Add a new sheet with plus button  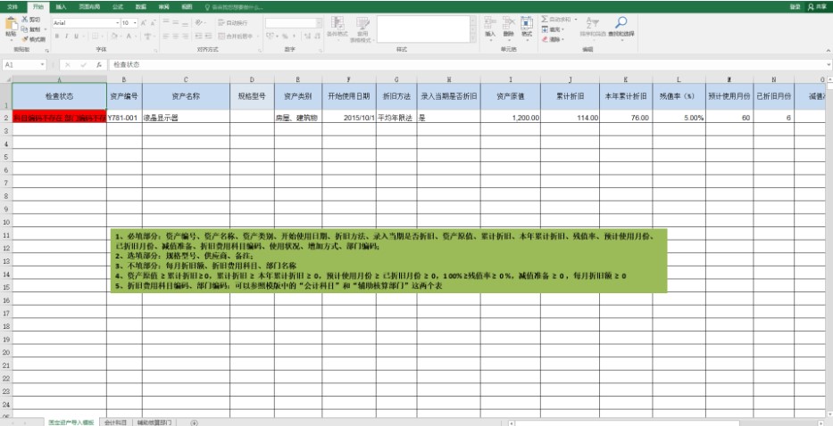click(194, 422)
